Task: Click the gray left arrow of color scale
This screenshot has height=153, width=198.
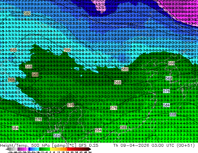Action: (7, 149)
